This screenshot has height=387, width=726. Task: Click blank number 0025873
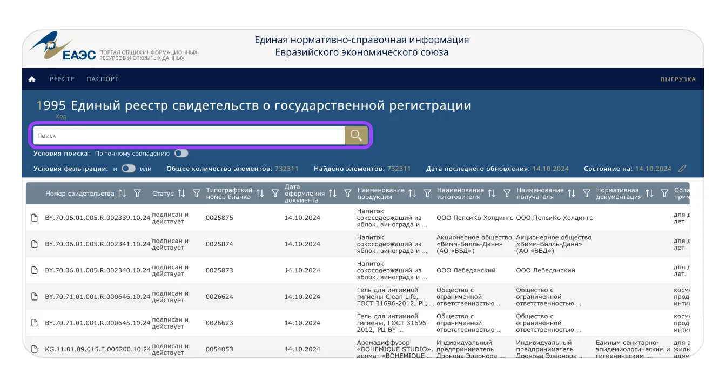(219, 270)
